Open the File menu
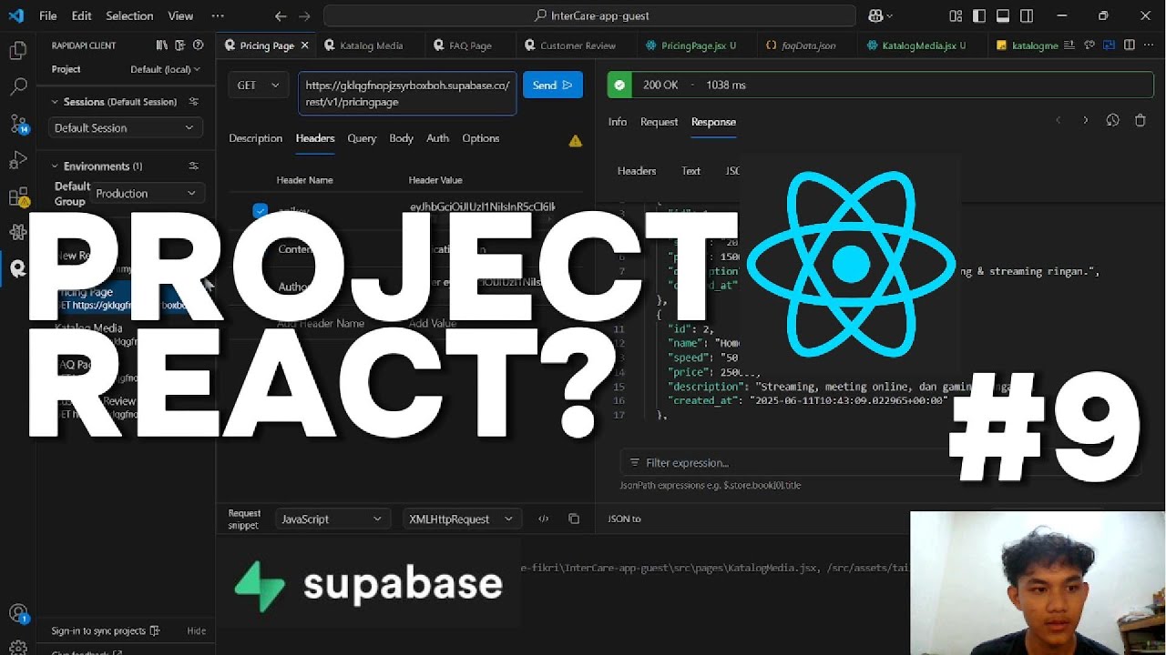The image size is (1166, 655). [x=48, y=15]
